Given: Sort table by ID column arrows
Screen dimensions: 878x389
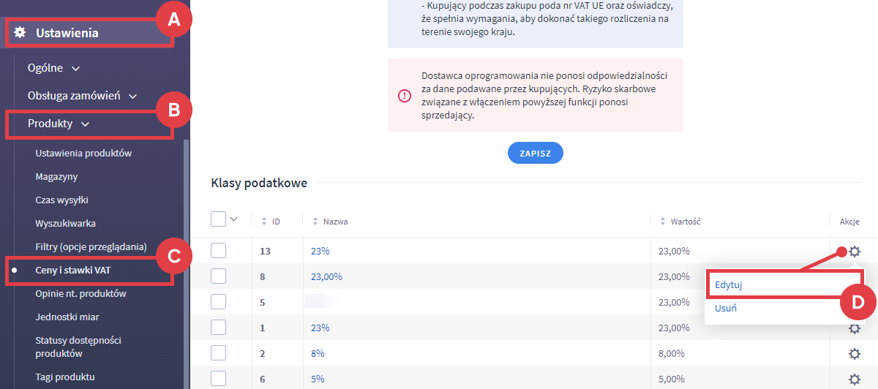Looking at the screenshot, I should click(x=264, y=221).
